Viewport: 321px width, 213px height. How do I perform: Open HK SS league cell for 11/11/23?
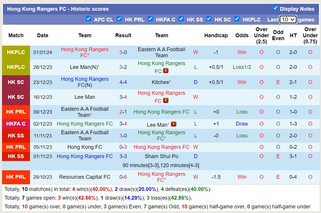[x=16, y=136]
